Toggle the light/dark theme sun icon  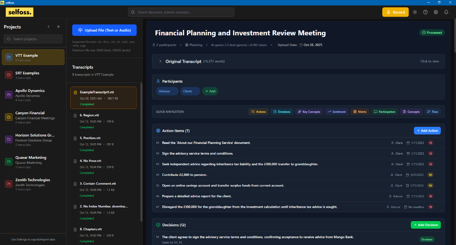click(415, 12)
